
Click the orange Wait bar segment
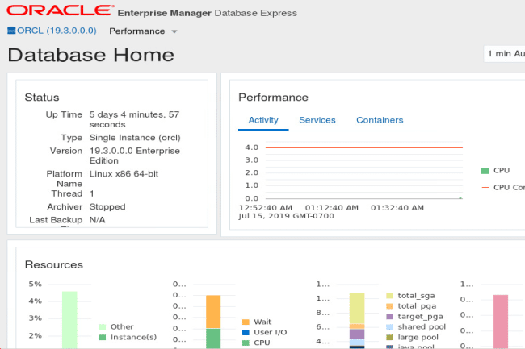point(213,312)
